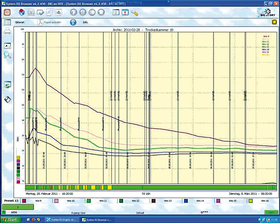This screenshot has height=223, width=280.
Task: Click Report erstellen
Action: [x=52, y=22]
